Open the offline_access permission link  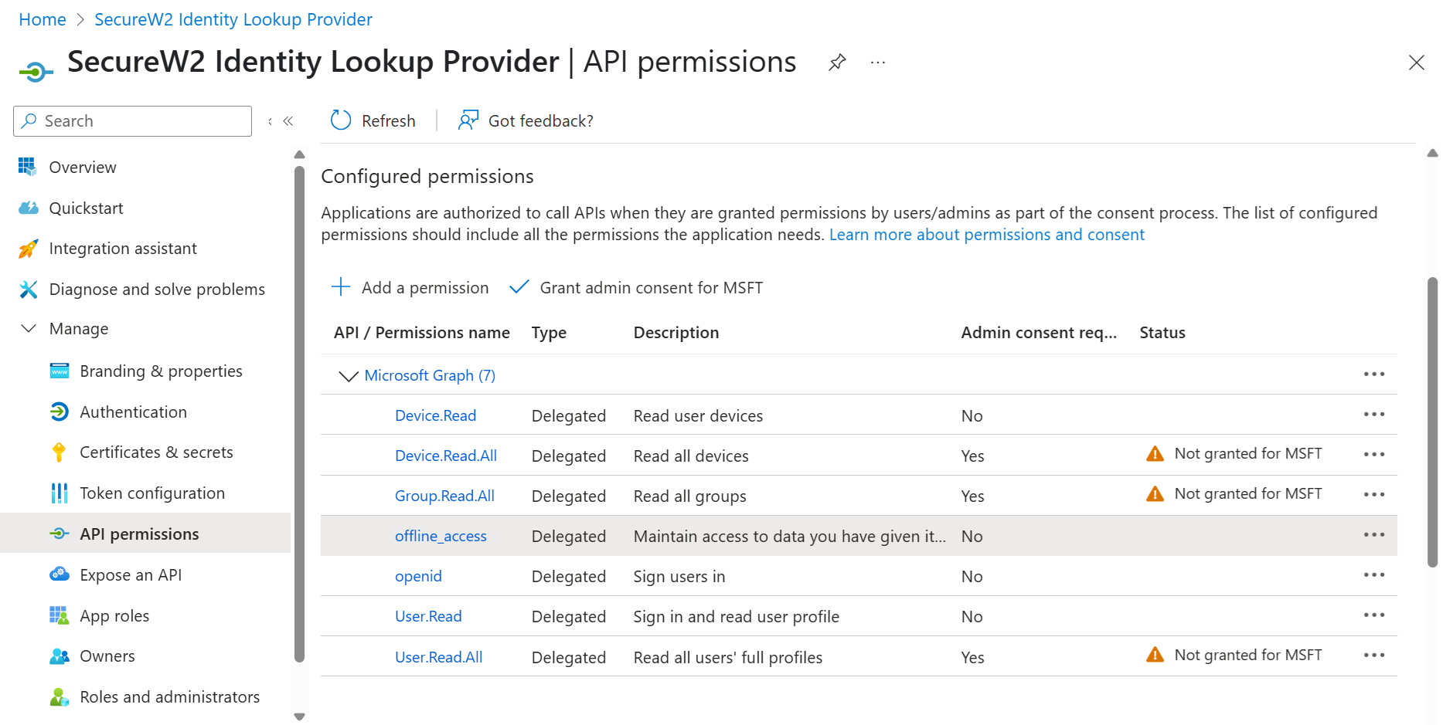click(x=441, y=536)
